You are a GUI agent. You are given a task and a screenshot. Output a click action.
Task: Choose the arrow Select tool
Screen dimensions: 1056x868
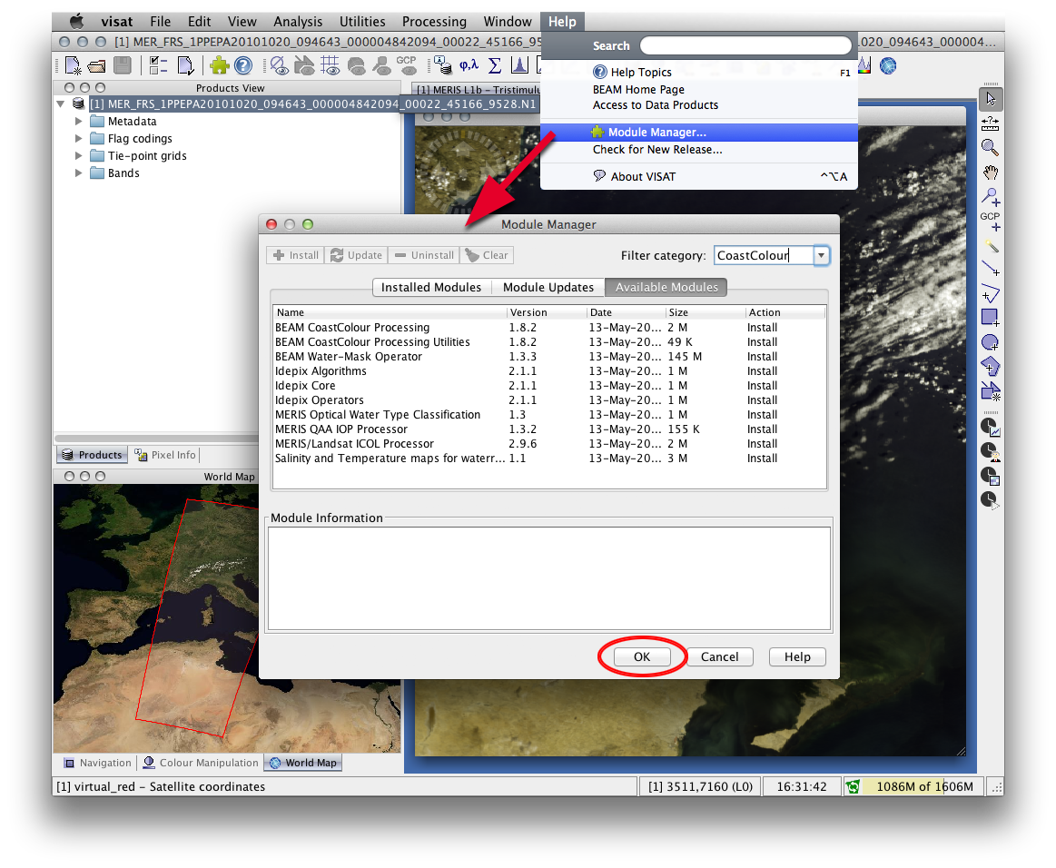[991, 98]
